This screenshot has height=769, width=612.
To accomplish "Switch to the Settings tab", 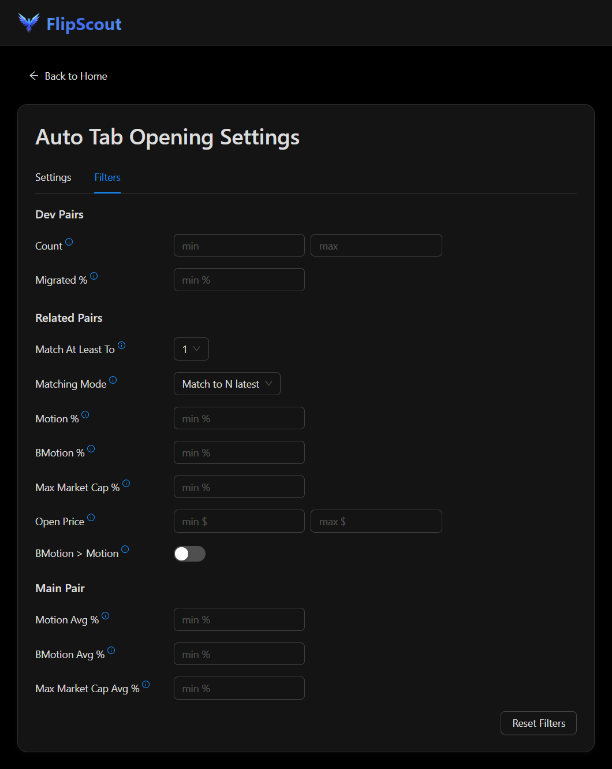I will [53, 177].
